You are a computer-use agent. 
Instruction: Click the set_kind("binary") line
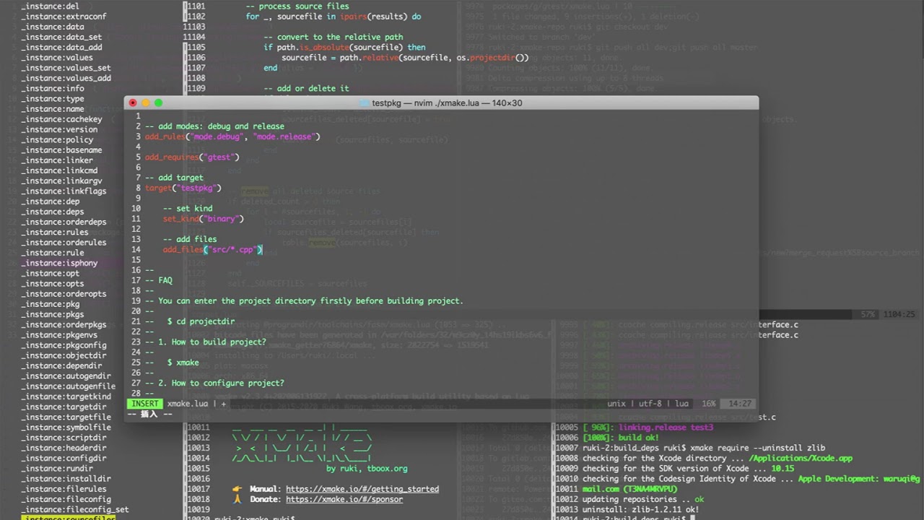point(204,219)
